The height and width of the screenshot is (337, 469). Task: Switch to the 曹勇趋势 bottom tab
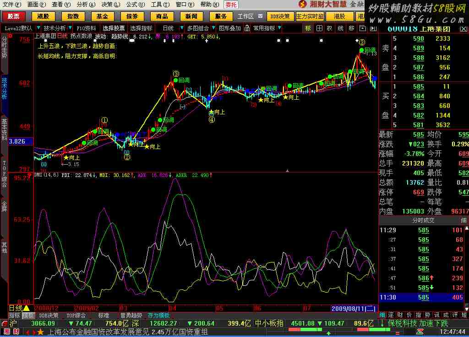point(131,316)
